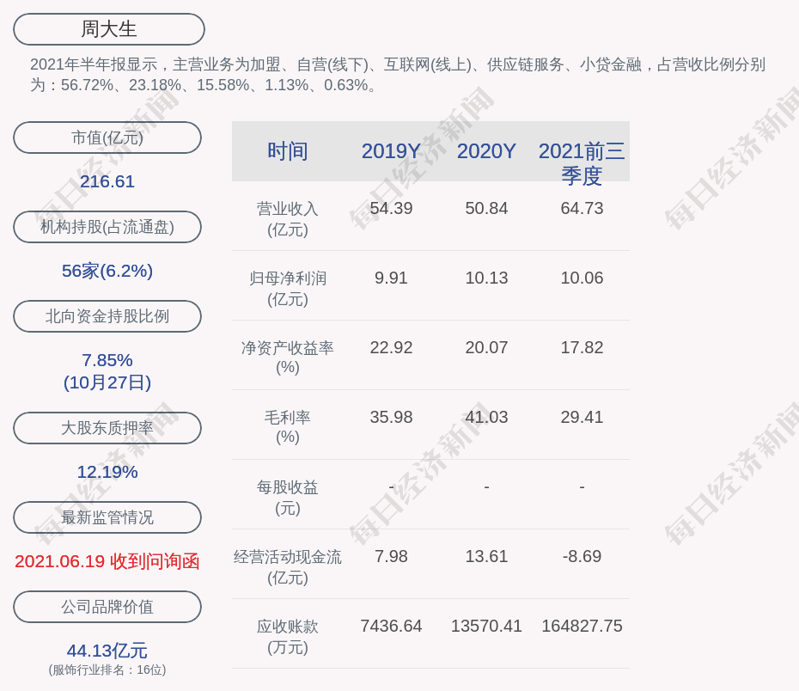
Task: Select the 市值(亿元) label button
Action: (107, 138)
